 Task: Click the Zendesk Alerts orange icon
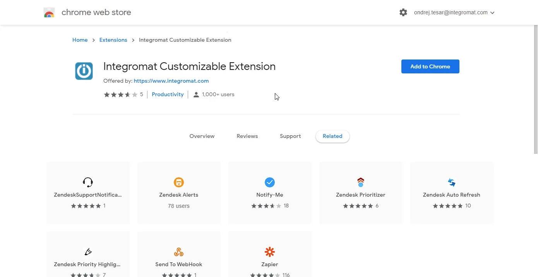click(x=179, y=182)
